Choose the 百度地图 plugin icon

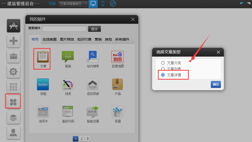pyautogui.click(x=117, y=57)
